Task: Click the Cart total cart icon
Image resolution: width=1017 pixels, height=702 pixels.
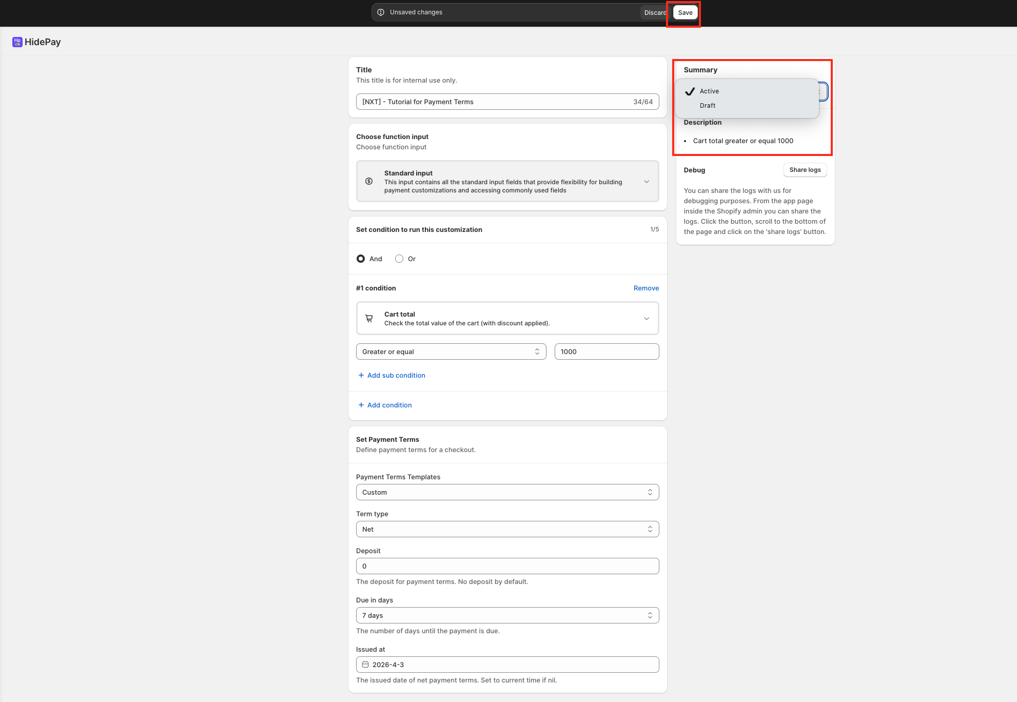Action: [369, 319]
